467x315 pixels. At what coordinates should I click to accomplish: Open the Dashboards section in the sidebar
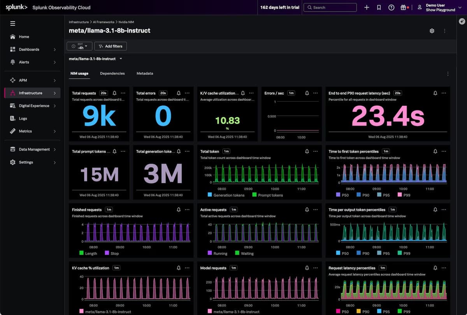29,49
